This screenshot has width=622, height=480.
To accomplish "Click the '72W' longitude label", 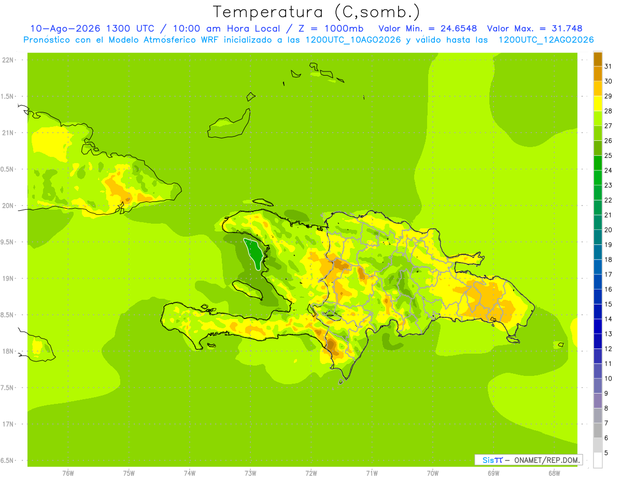I will [312, 473].
